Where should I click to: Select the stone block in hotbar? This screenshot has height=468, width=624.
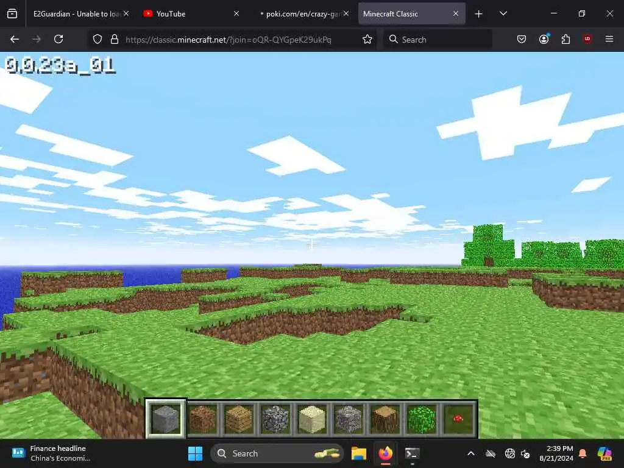tap(166, 419)
